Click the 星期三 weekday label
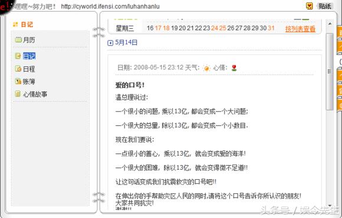This screenshot has width=342, height=218. click(x=124, y=28)
